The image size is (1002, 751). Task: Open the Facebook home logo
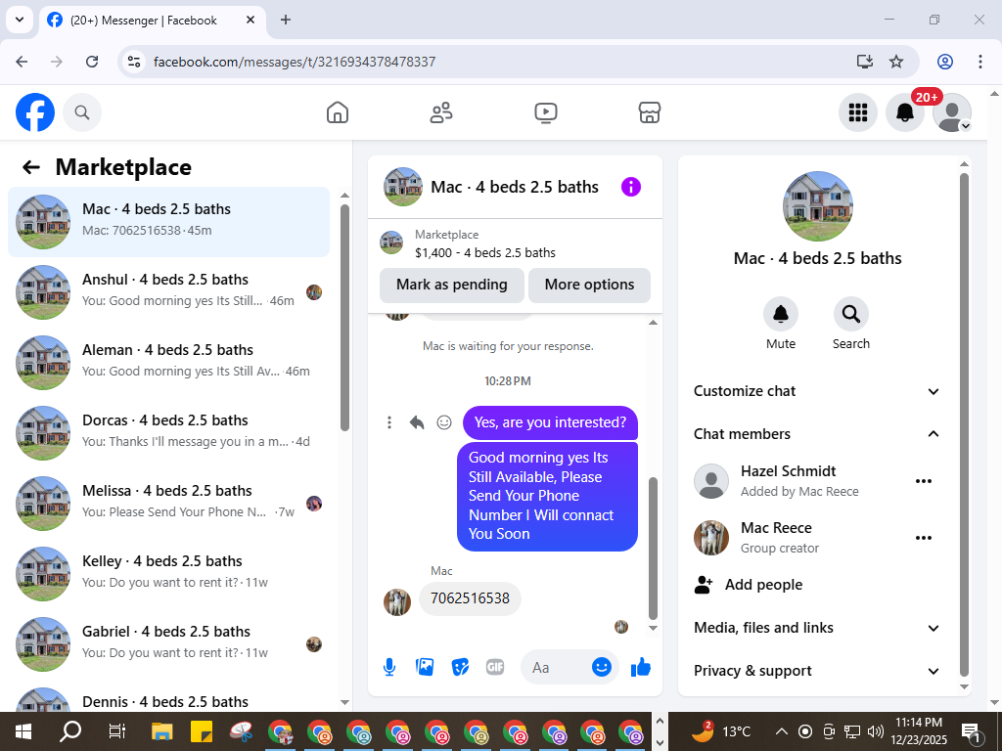[x=35, y=112]
